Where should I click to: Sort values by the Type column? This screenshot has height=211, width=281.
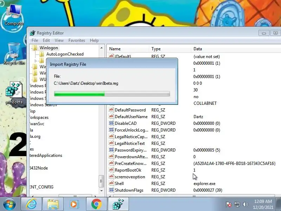point(170,49)
